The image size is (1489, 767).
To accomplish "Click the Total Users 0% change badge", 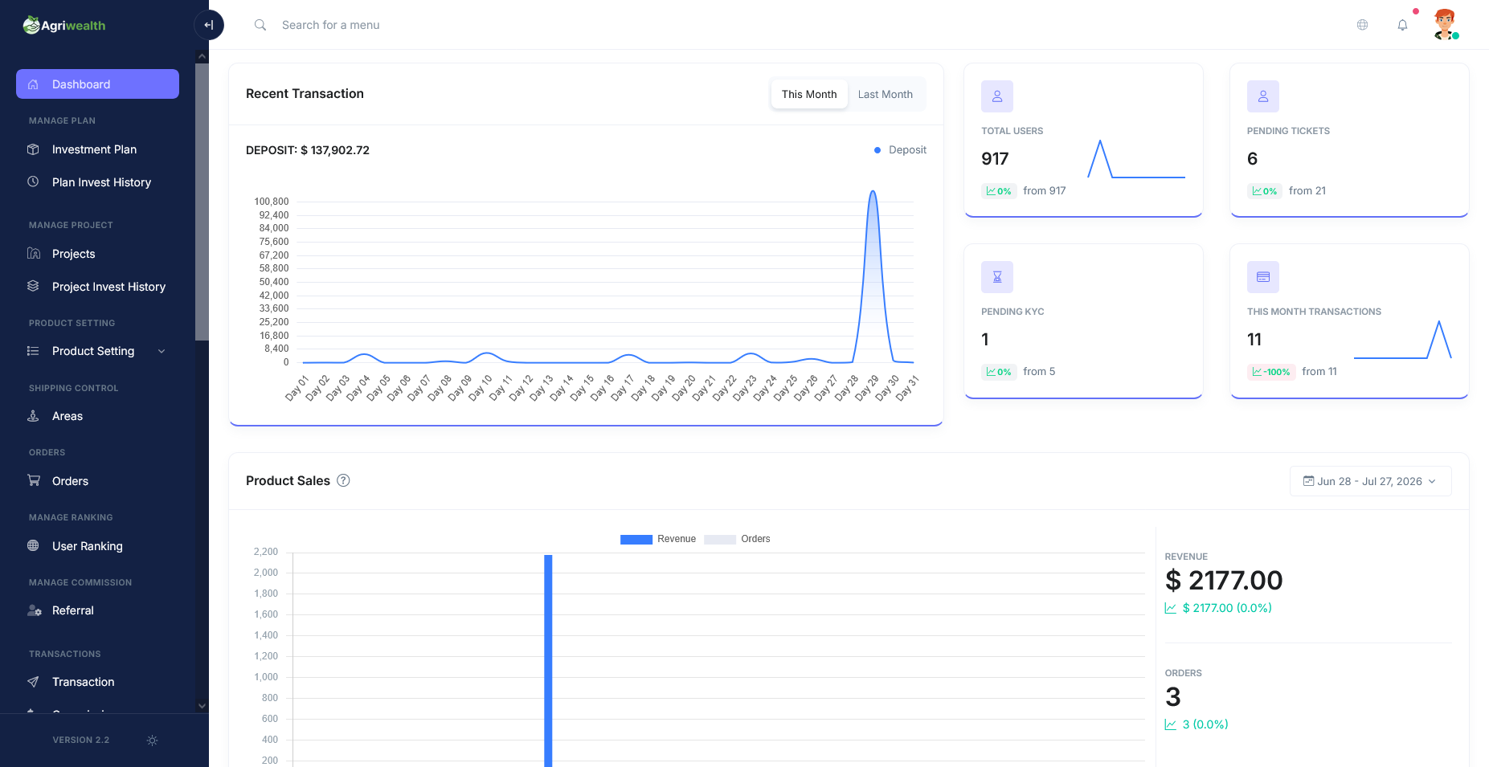I will click(999, 191).
